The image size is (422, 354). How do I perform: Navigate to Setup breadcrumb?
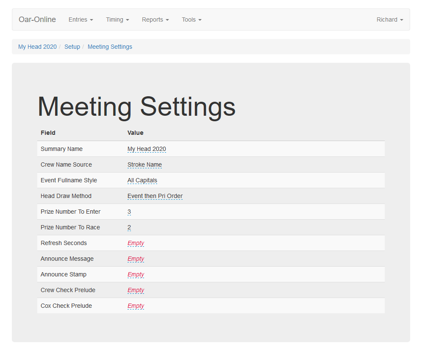pyautogui.click(x=72, y=47)
